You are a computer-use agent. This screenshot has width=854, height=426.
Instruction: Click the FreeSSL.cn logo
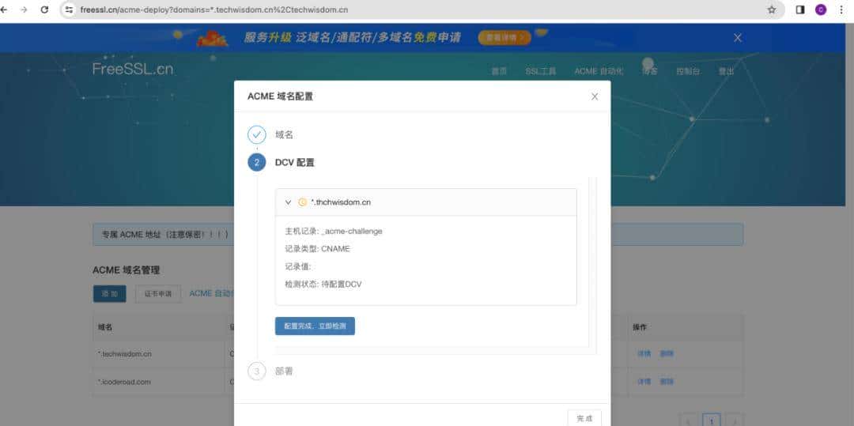tap(132, 69)
